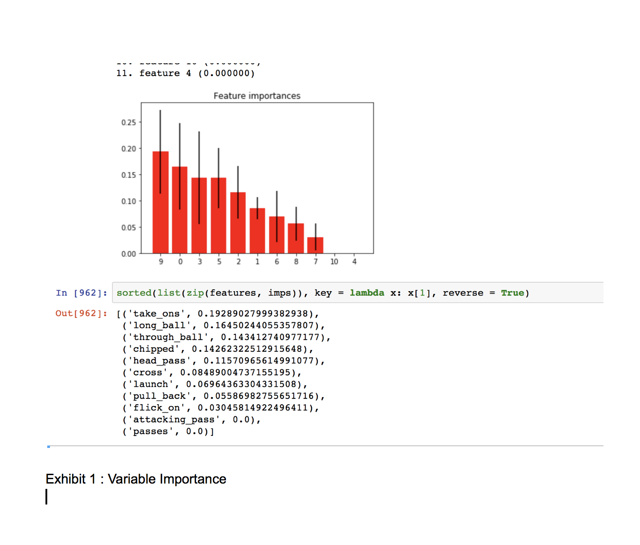The width and height of the screenshot is (640, 545).
Task: Click the "Exhibit 1 : Variable Importance" caption
Action: pyautogui.click(x=136, y=479)
